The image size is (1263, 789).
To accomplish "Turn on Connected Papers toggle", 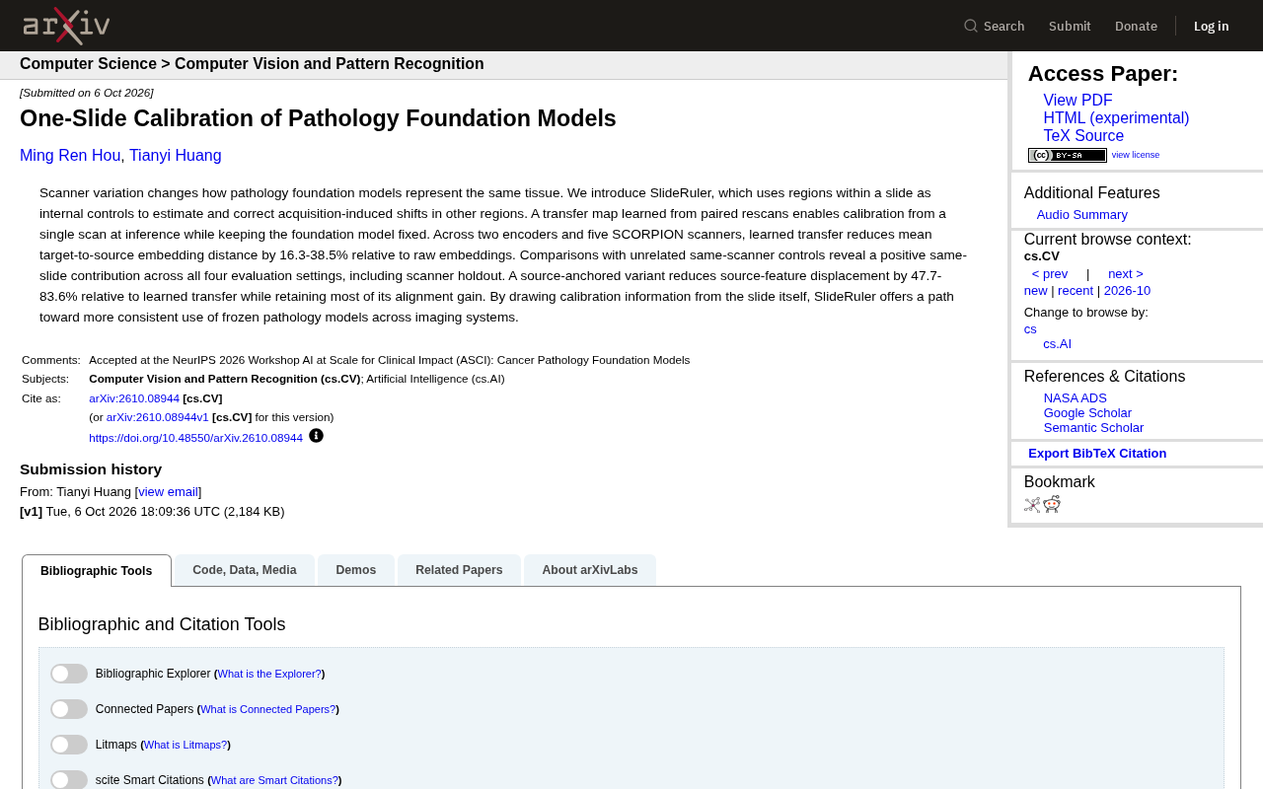I will click(x=69, y=709).
